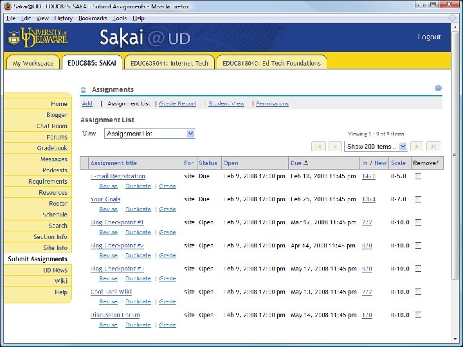Open the Help menu in menu bar

138,18
